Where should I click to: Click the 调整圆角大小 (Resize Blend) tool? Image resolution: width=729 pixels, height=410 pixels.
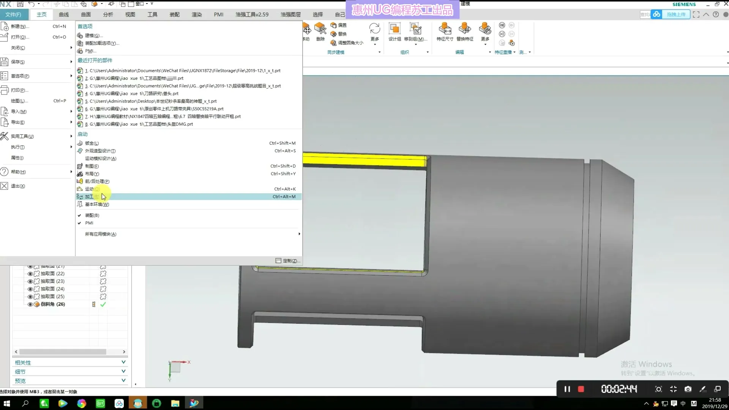(347, 43)
